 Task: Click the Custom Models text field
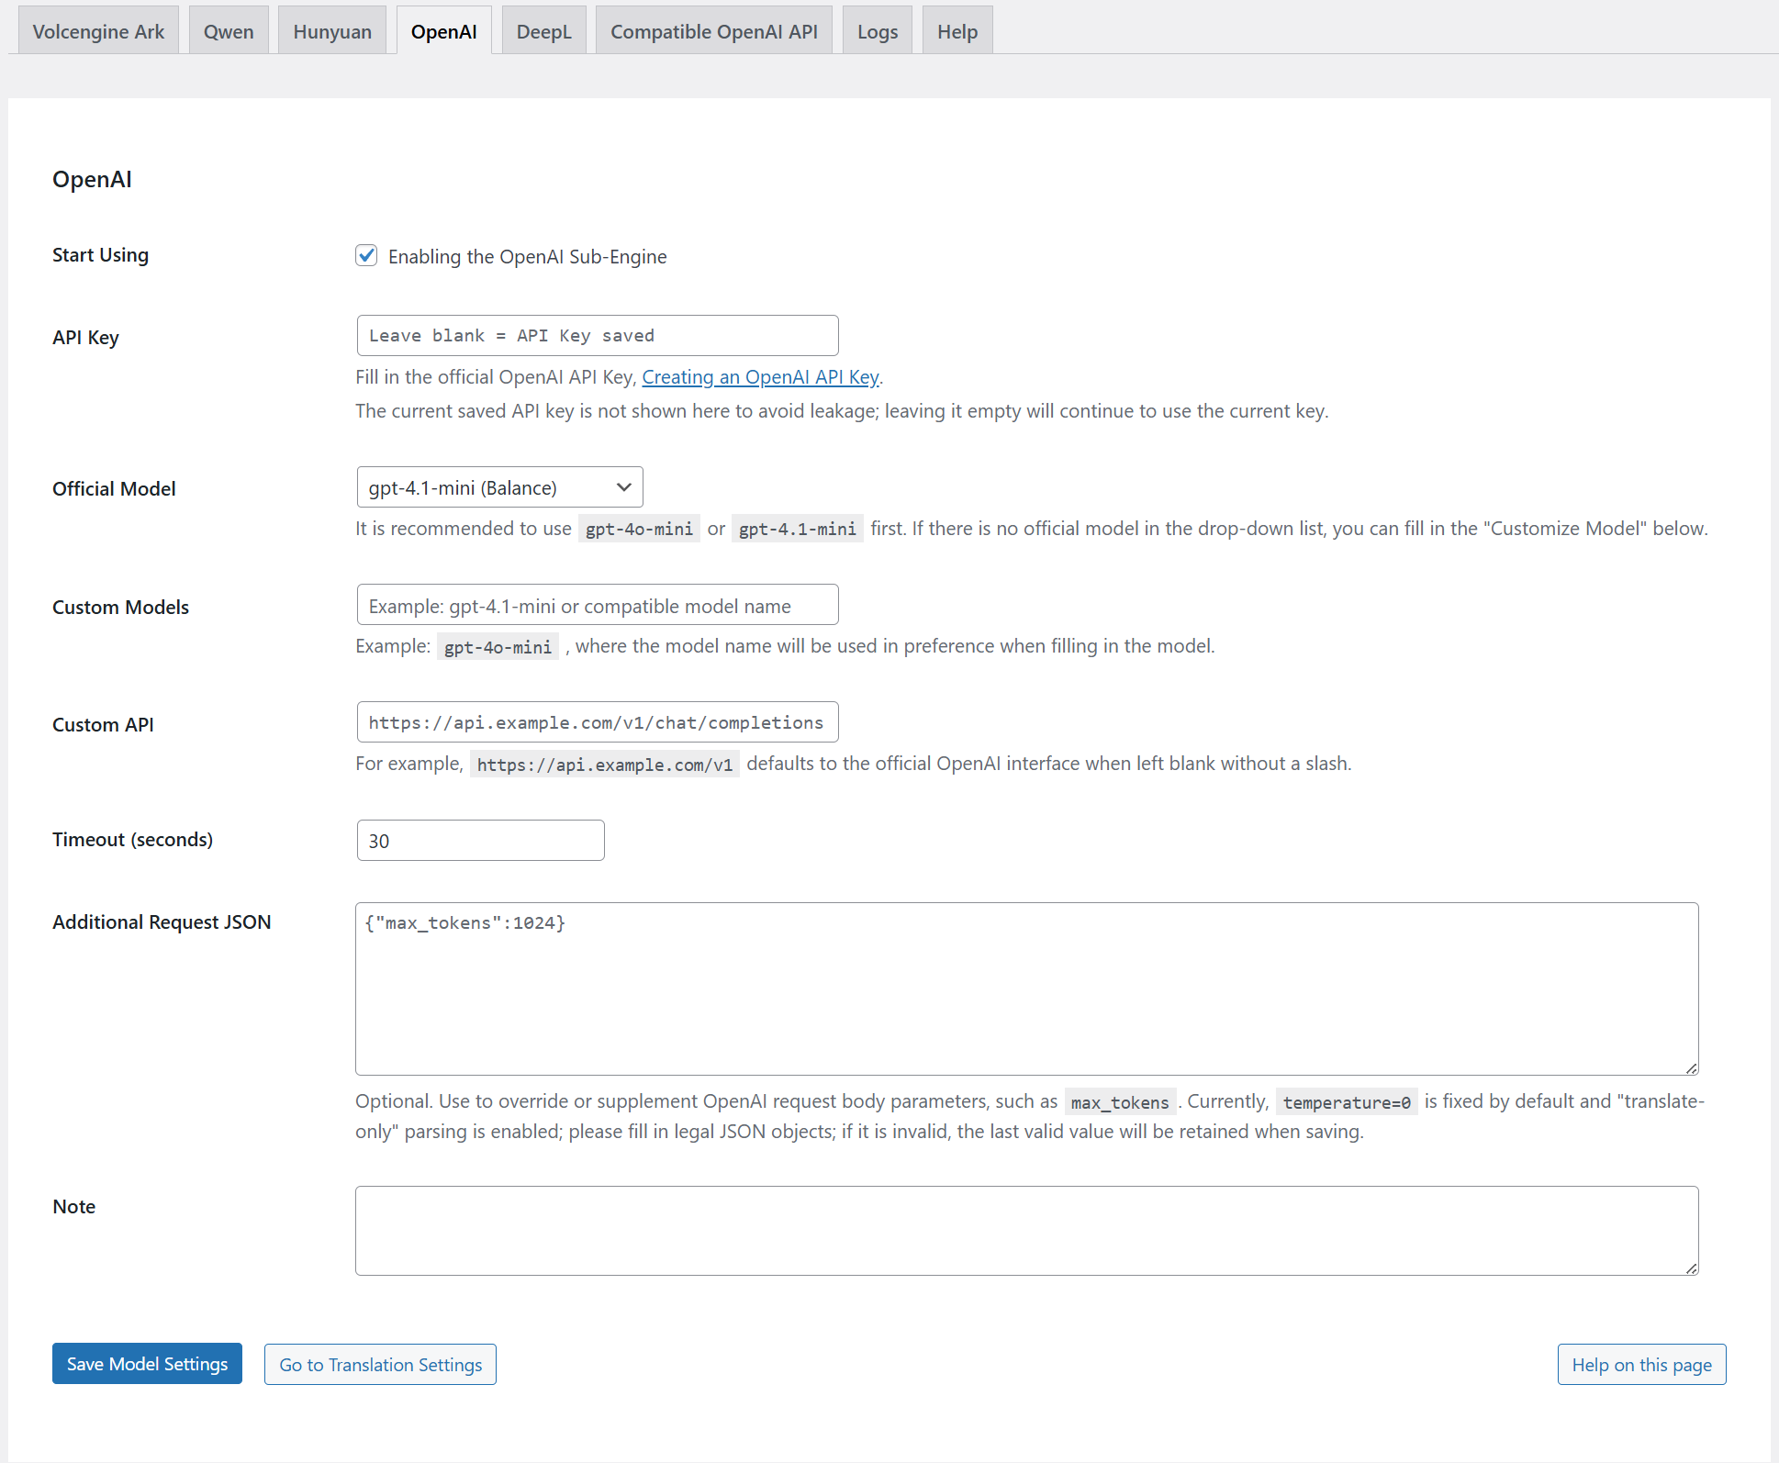click(x=598, y=606)
